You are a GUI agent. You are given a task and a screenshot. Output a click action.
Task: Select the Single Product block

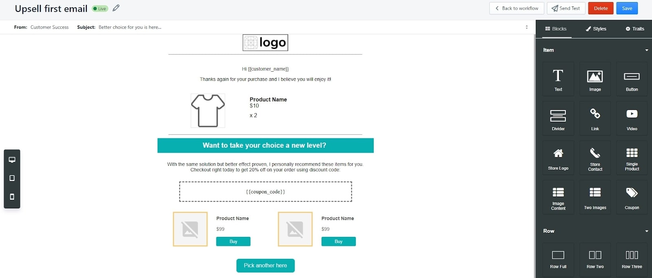point(632,158)
